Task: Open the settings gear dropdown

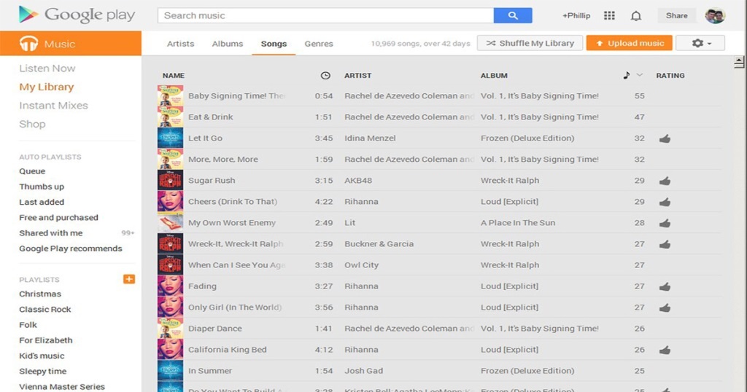Action: pyautogui.click(x=700, y=43)
